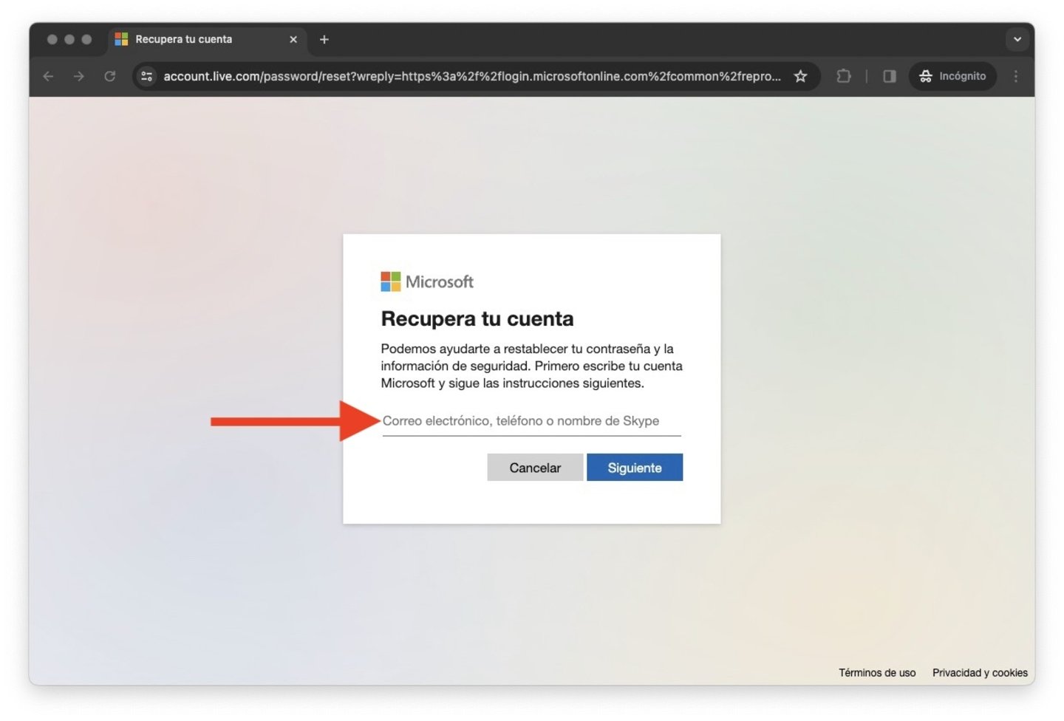Click the red window close dot
Screen dimensions: 1064x721
point(52,39)
